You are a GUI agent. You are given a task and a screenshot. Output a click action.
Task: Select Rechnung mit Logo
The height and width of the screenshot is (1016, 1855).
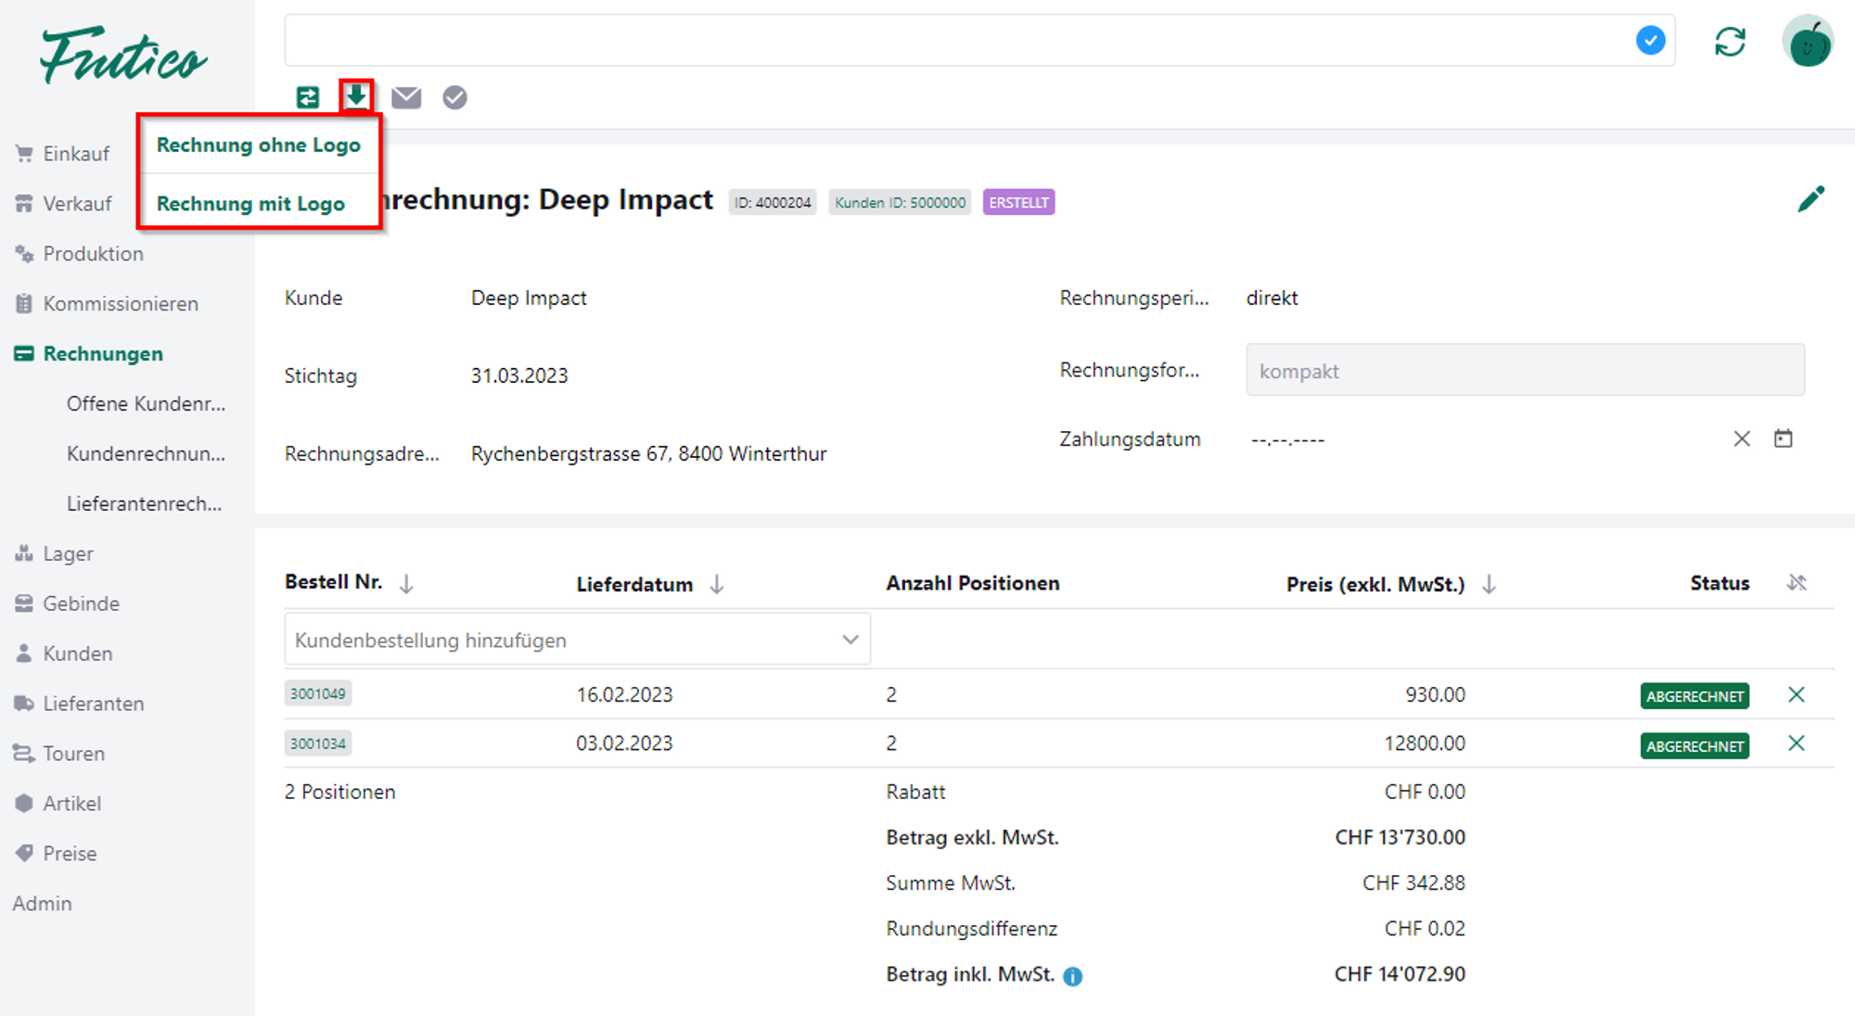coord(250,204)
